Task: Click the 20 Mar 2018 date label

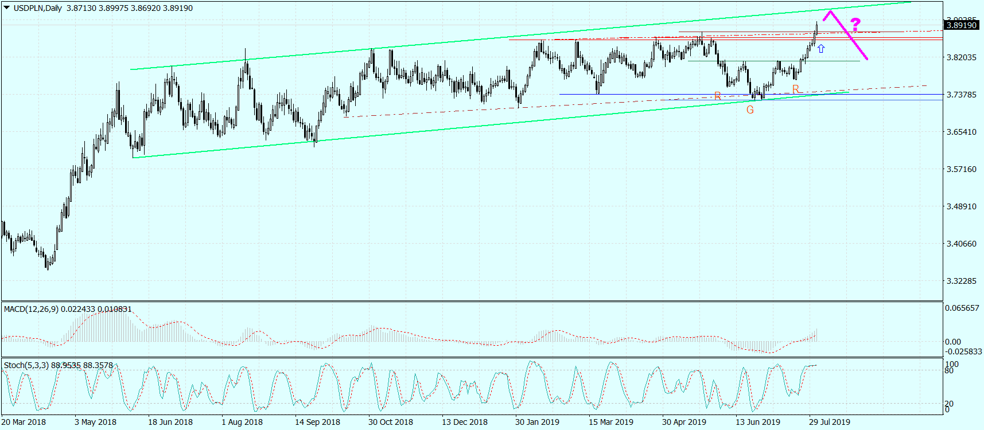Action: (24, 422)
